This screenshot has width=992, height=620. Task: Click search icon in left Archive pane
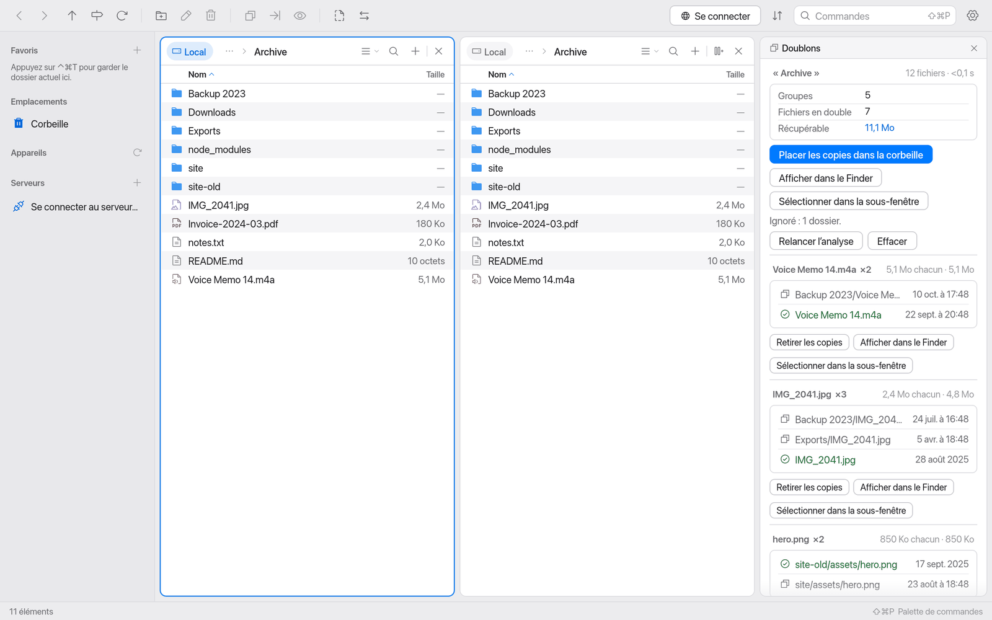pyautogui.click(x=394, y=51)
